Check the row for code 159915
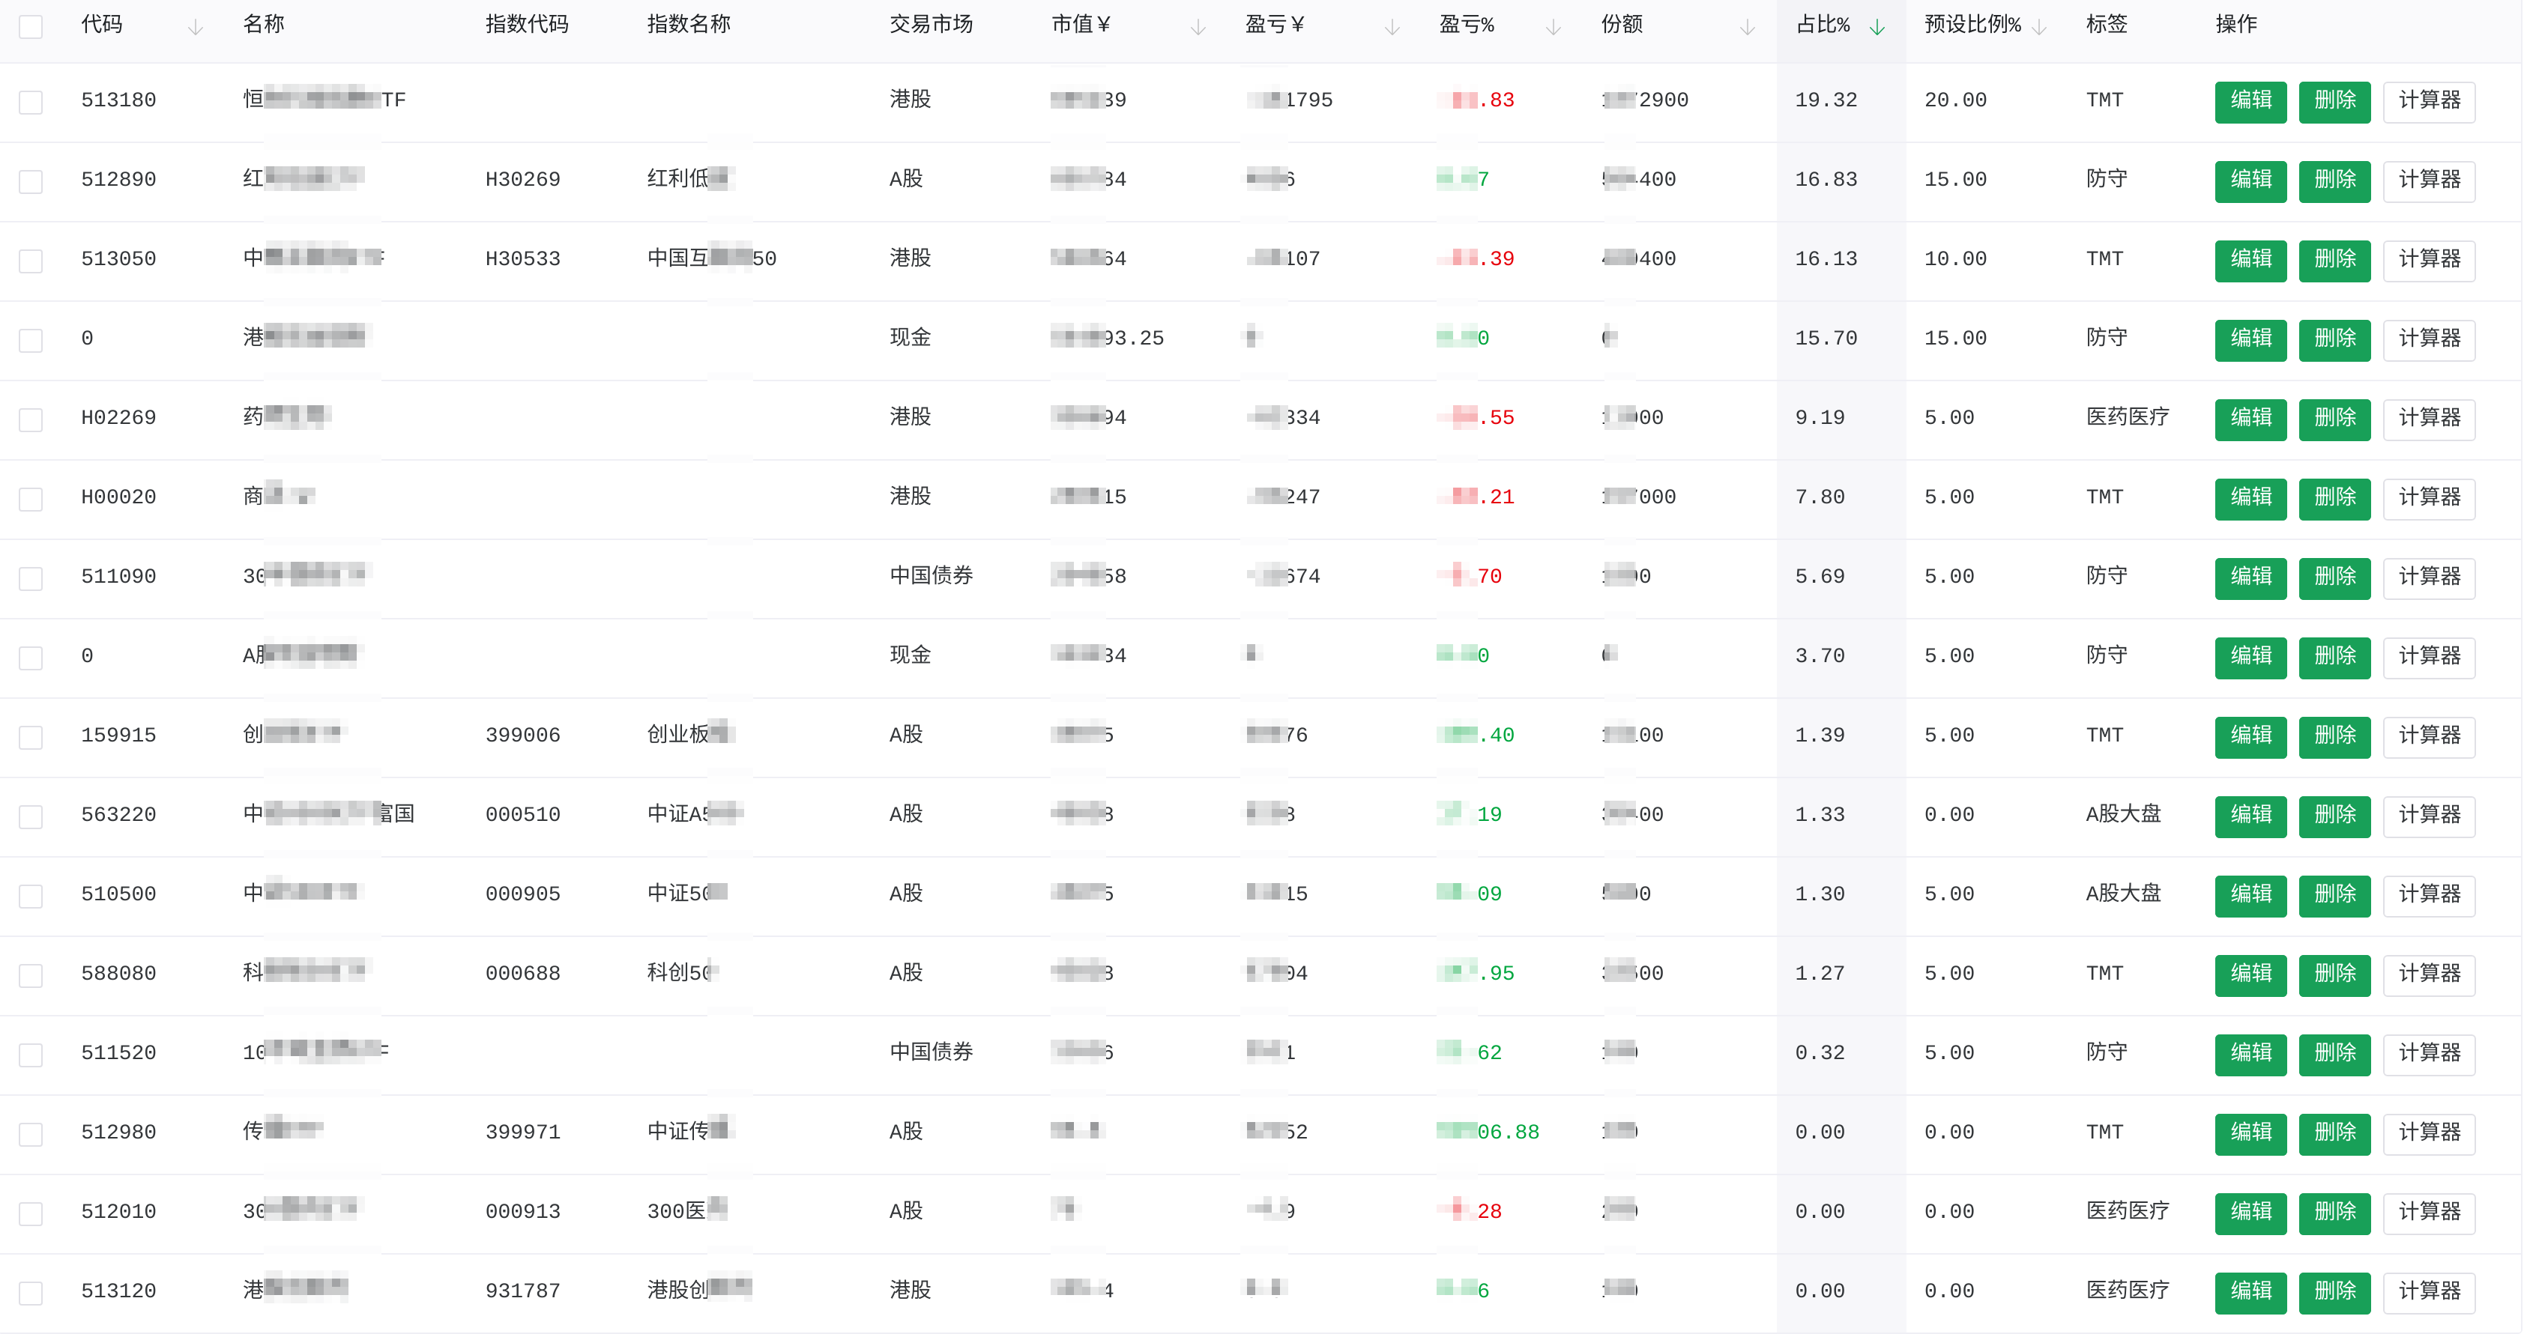This screenshot has height=1334, width=2524. pyautogui.click(x=31, y=736)
